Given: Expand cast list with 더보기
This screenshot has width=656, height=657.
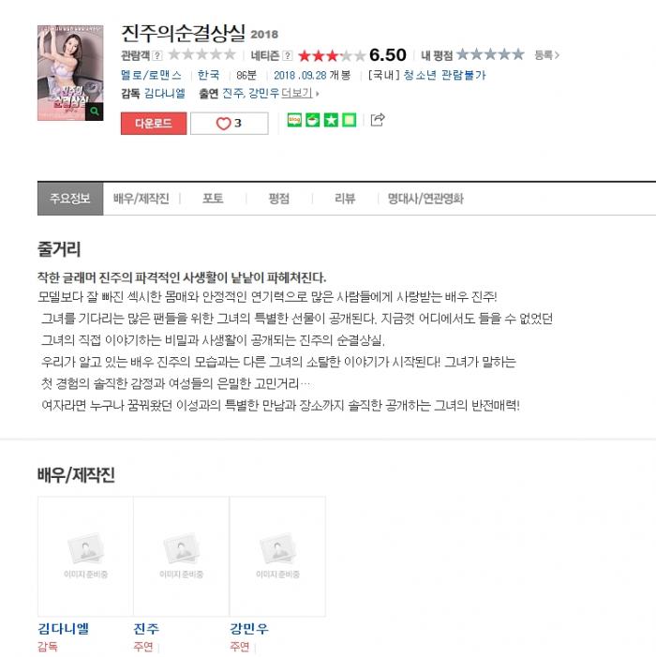Looking at the screenshot, I should (x=300, y=93).
